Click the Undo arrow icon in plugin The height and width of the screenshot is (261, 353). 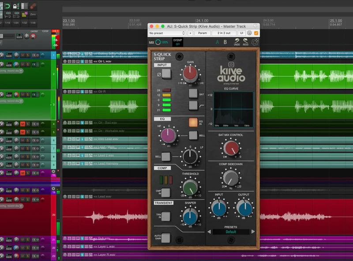(237, 42)
